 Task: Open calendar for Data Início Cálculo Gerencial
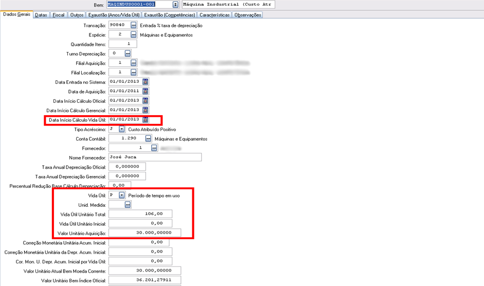146,110
